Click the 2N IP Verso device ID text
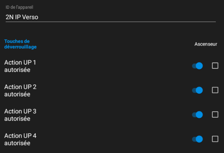Viewport: 224px width, 153px height. click(x=22, y=17)
